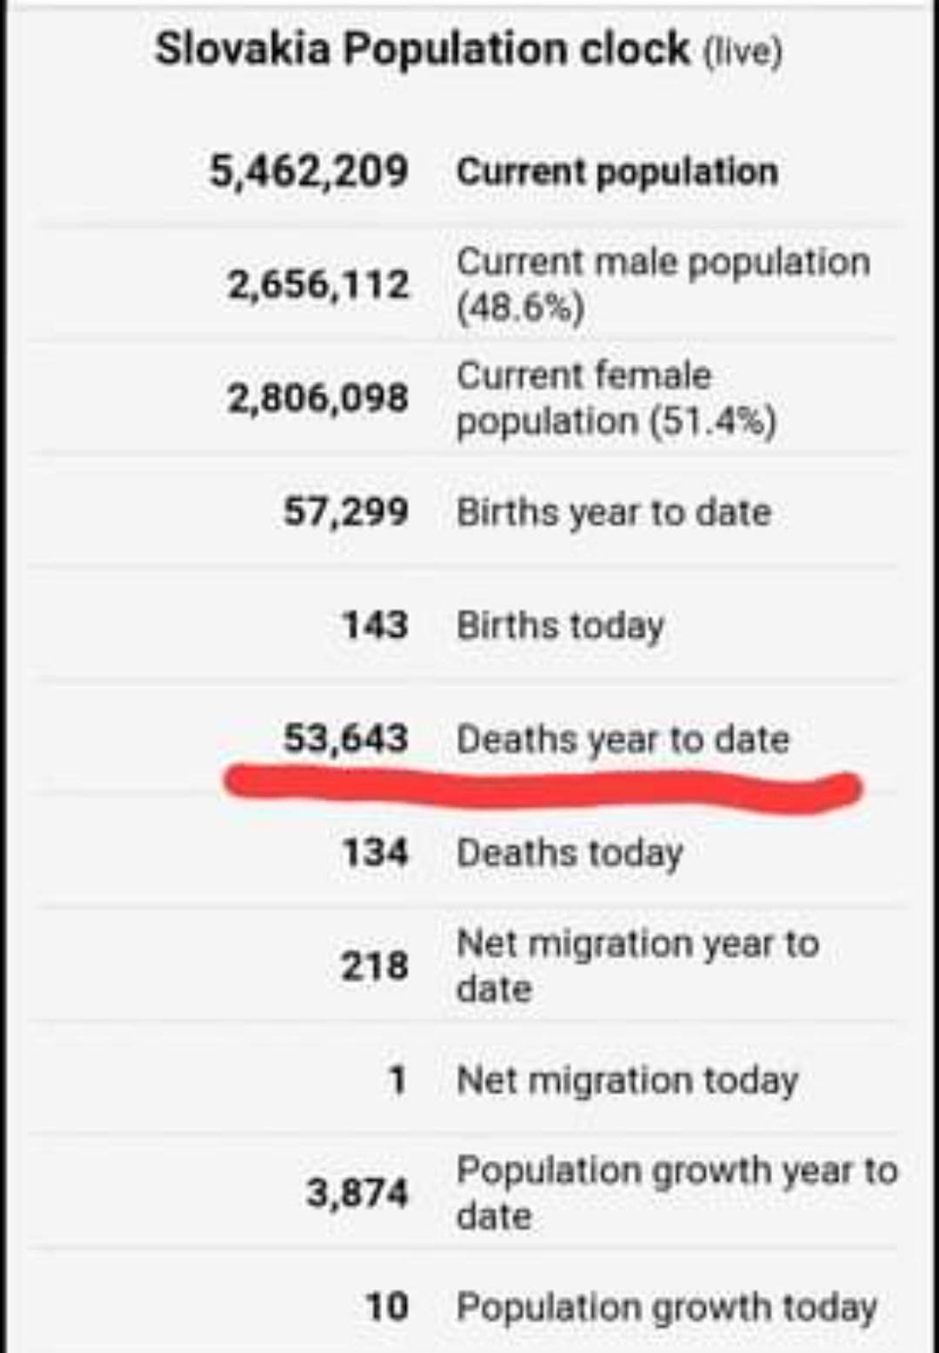Click the (live) indicator text
The image size is (939, 1353).
(742, 52)
